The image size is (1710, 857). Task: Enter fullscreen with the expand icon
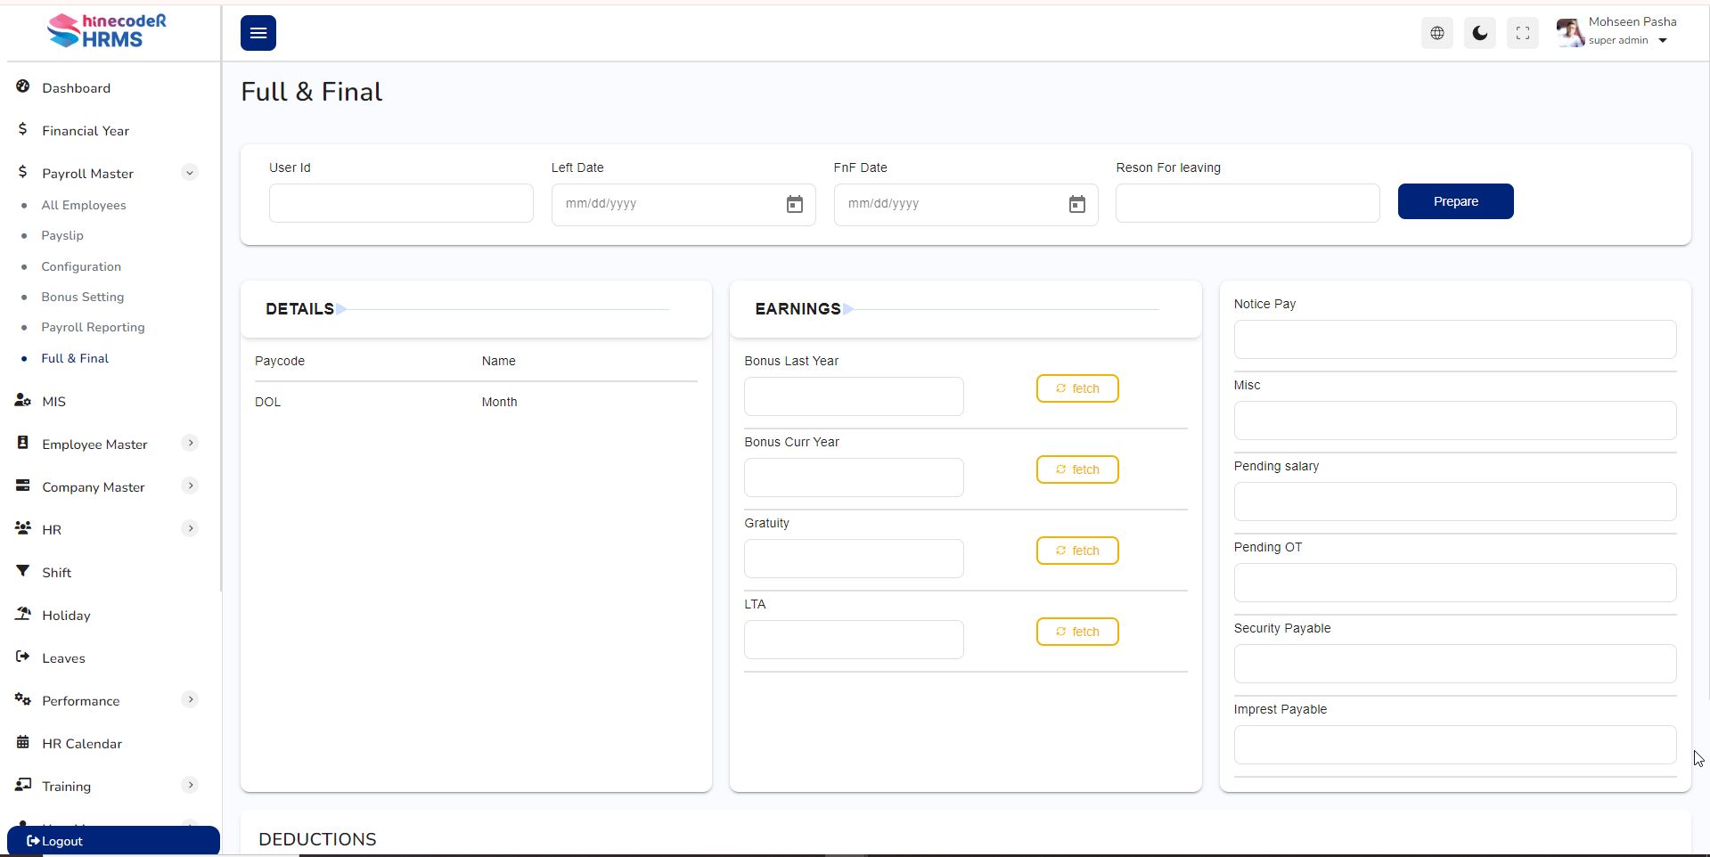[1523, 33]
